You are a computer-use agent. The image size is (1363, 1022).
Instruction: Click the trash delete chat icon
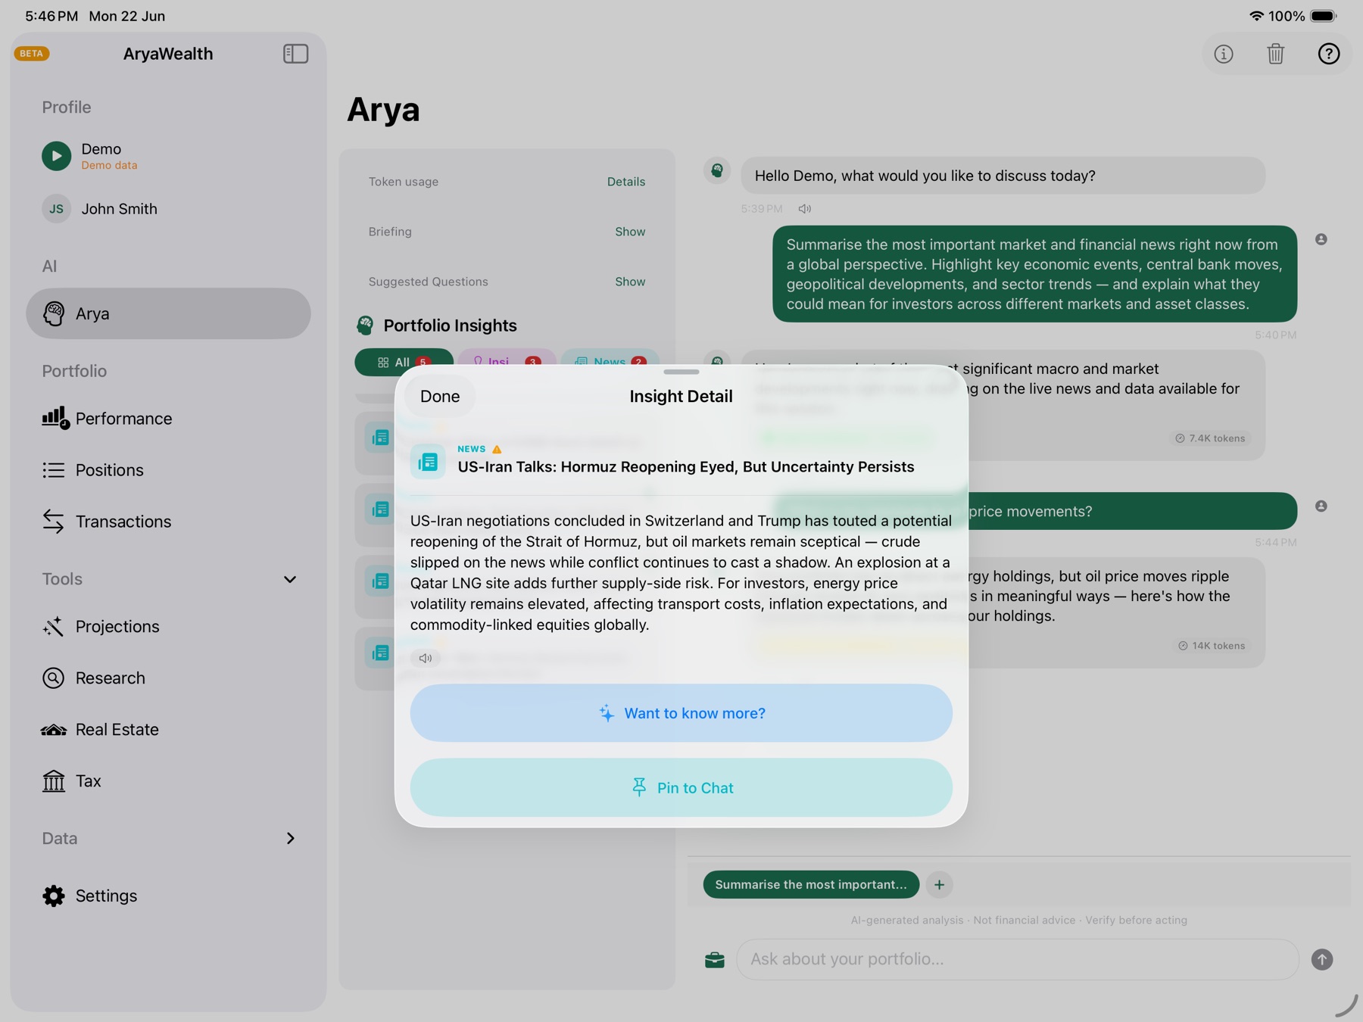tap(1276, 54)
